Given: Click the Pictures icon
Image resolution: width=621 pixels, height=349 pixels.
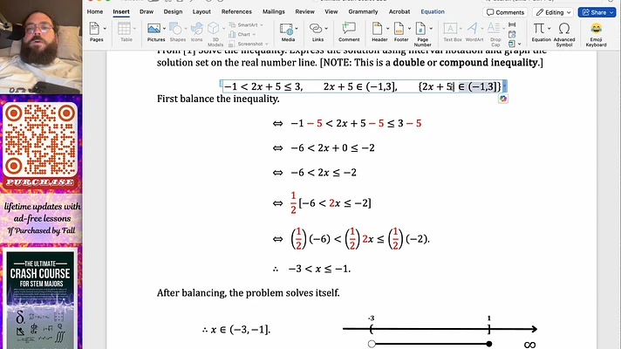Looking at the screenshot, I should 154,29.
